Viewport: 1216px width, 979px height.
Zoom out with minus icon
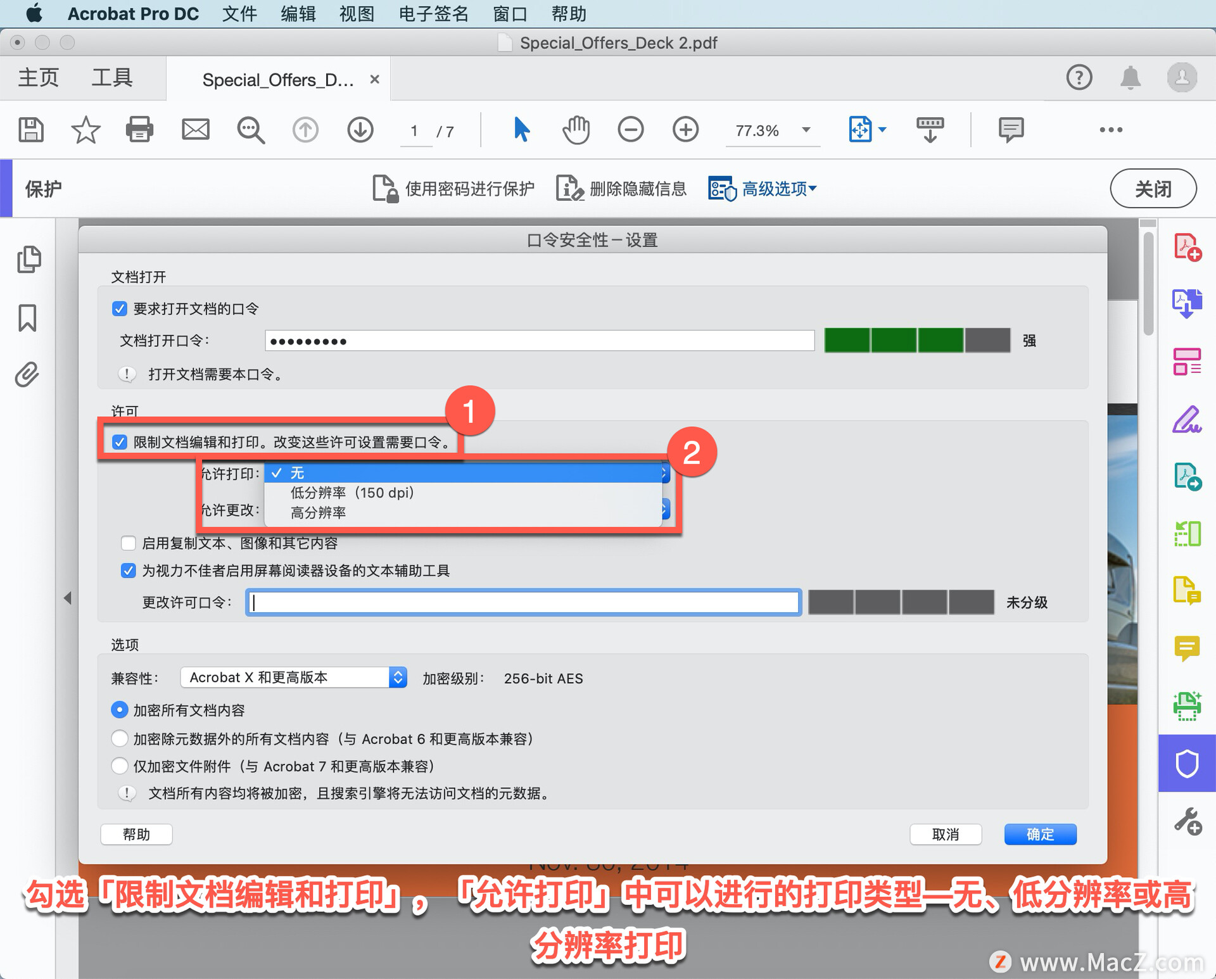click(x=631, y=130)
